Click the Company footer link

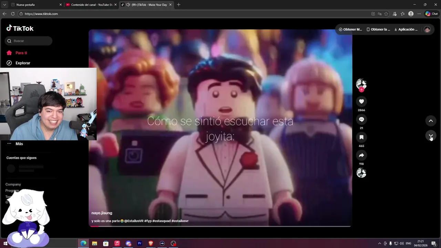tap(13, 184)
